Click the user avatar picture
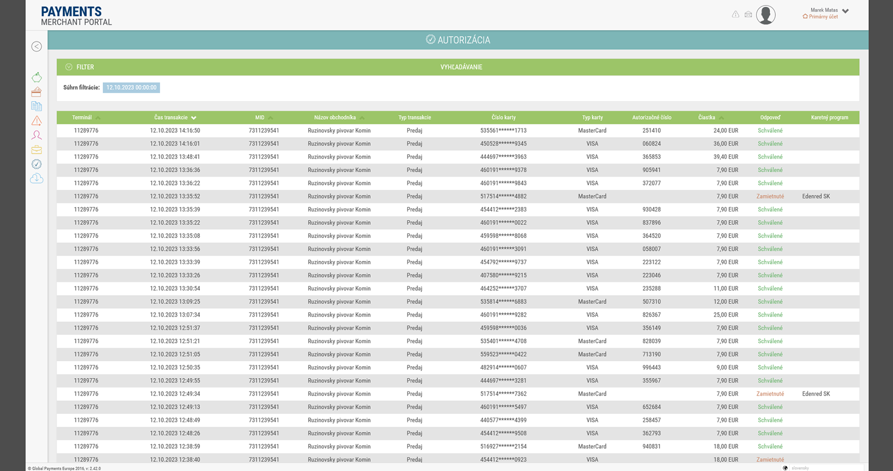 (x=766, y=15)
